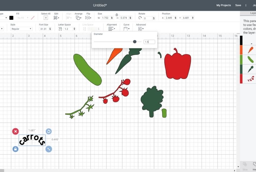Click the Letter Space value field
Image resolution: width=256 pixels, height=172 pixels.
click(68, 29)
